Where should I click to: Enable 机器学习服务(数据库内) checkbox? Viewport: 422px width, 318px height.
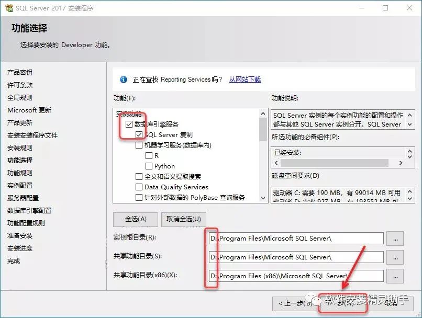[139, 145]
